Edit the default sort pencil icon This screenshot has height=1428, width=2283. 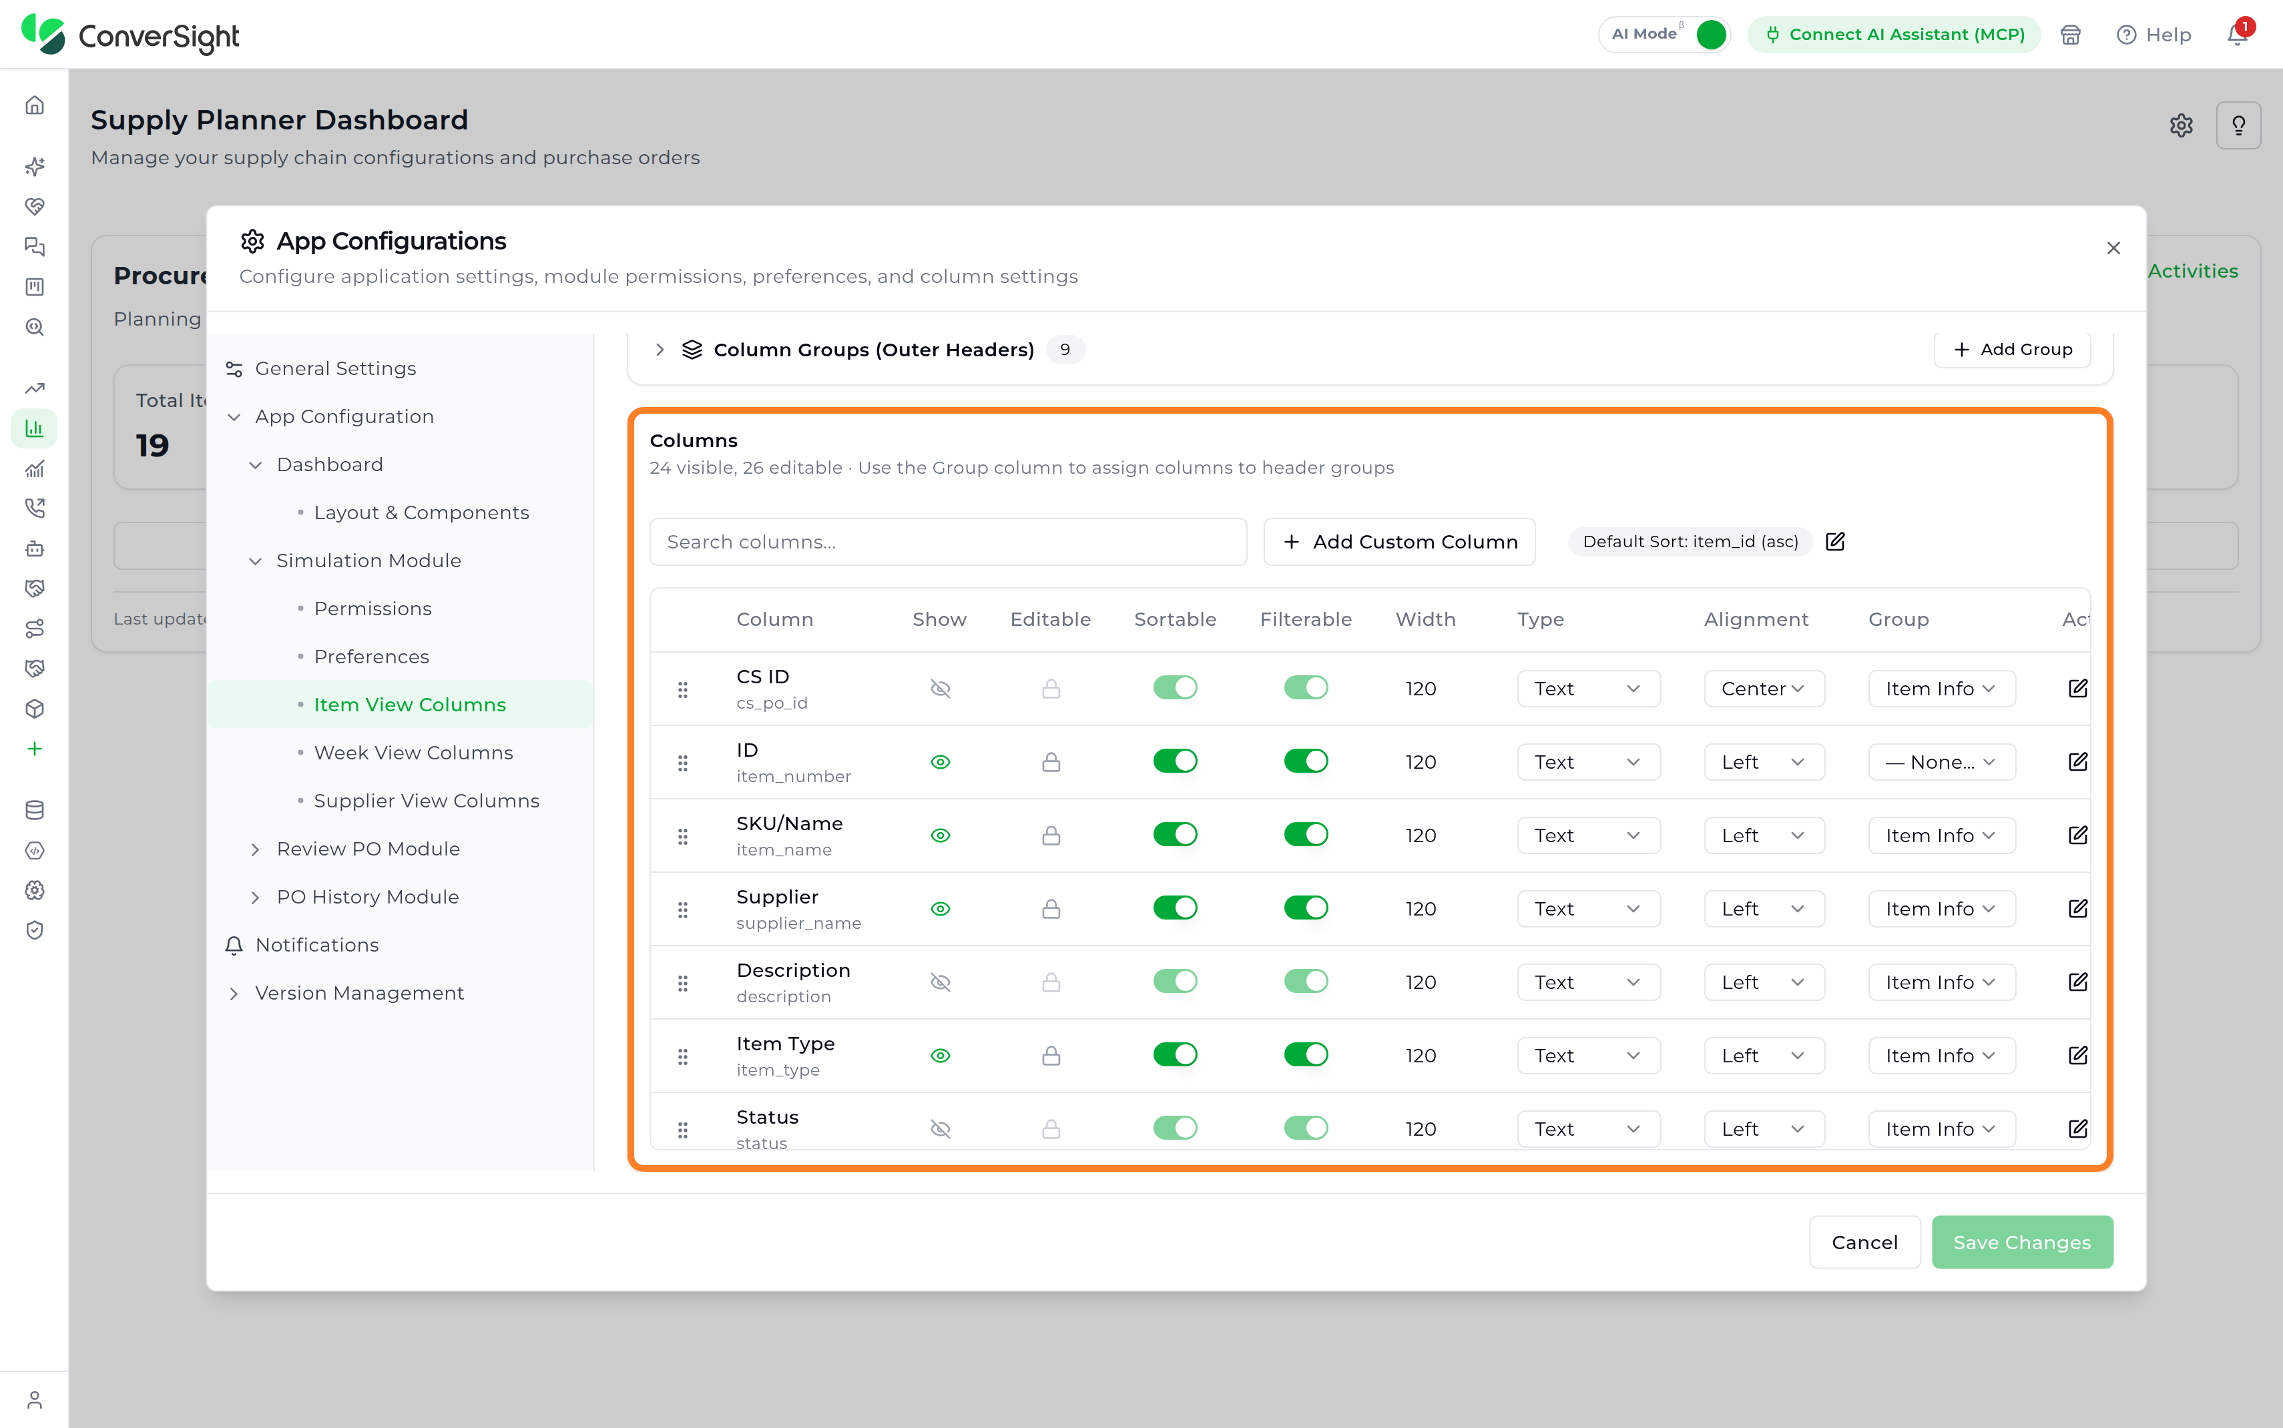click(x=1835, y=541)
